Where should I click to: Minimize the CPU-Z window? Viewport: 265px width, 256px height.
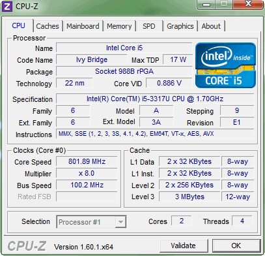click(x=206, y=5)
